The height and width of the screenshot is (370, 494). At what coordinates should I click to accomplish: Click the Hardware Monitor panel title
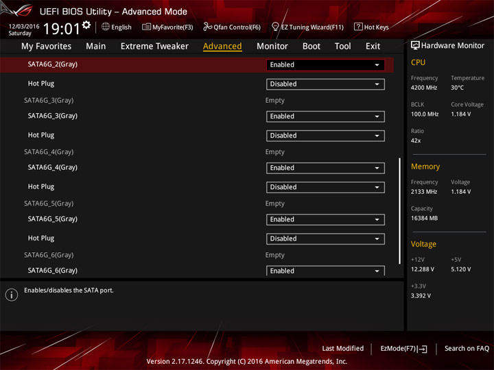(453, 46)
